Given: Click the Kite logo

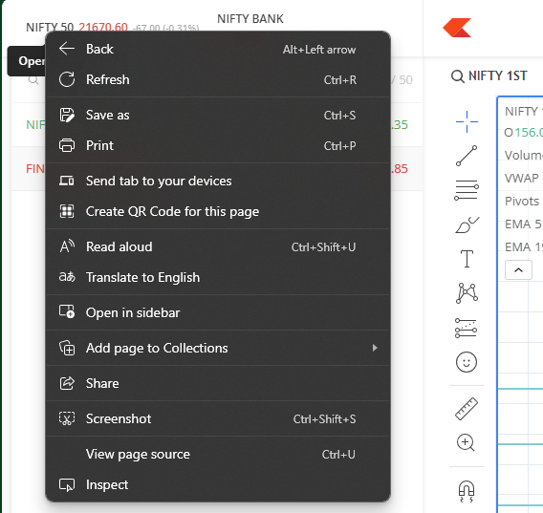Looking at the screenshot, I should click(x=457, y=28).
